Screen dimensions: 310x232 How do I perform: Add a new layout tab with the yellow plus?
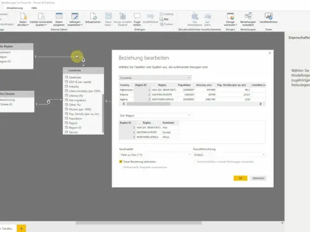(21, 228)
